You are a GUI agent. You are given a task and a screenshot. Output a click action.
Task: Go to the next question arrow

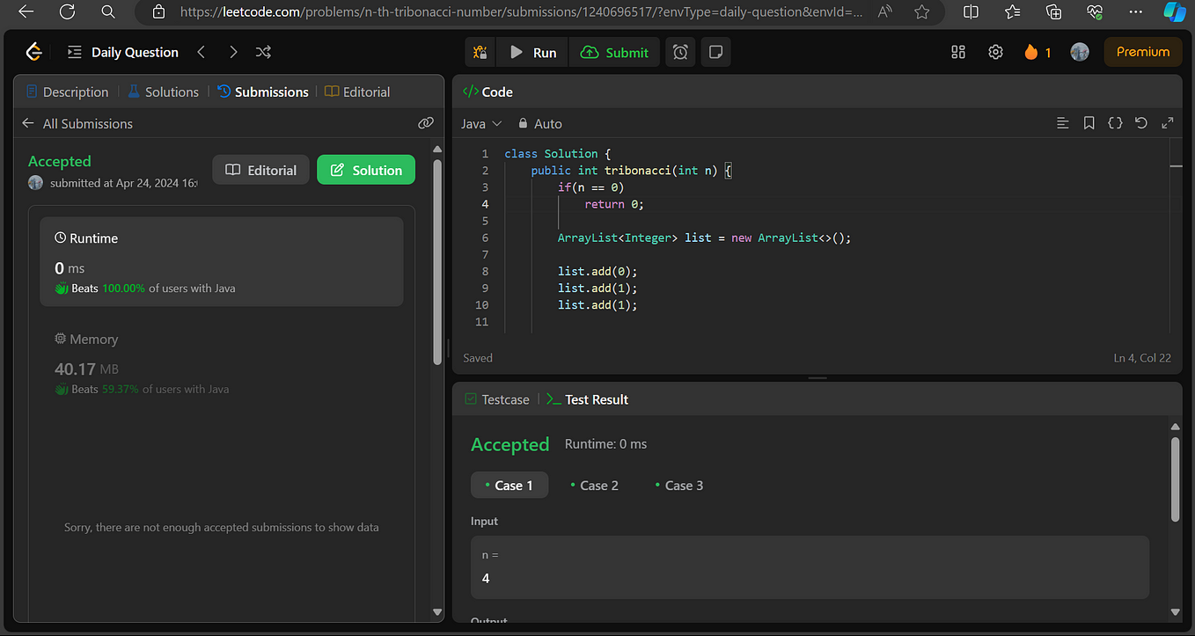point(233,52)
